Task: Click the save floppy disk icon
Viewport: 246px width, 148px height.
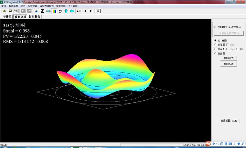Action: coord(10,11)
